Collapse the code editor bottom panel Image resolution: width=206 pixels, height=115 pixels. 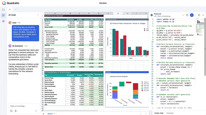point(151,113)
